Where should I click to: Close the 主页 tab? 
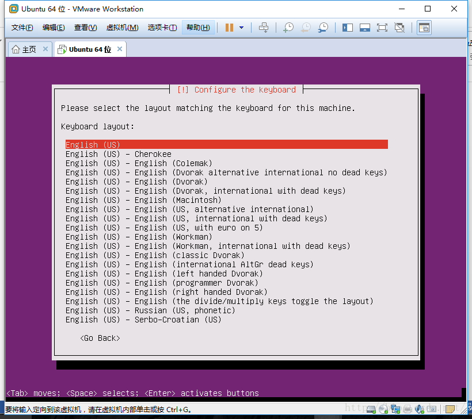click(x=45, y=49)
